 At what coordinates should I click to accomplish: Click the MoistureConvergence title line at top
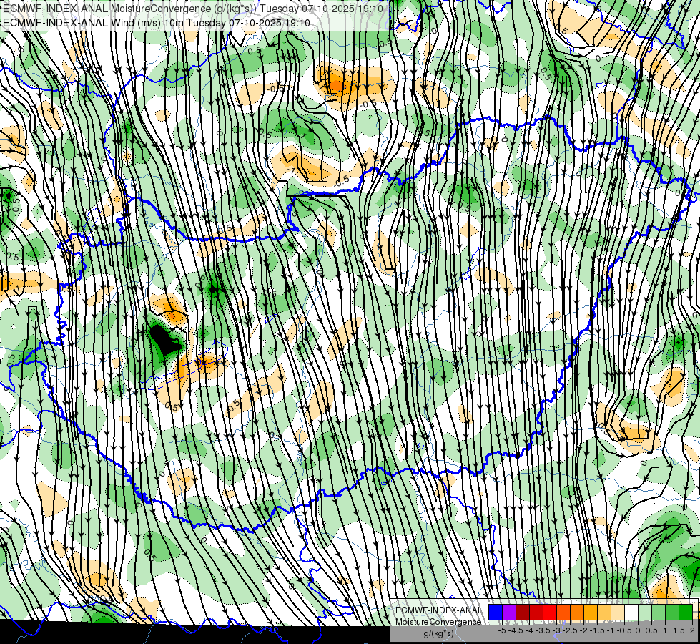[193, 9]
